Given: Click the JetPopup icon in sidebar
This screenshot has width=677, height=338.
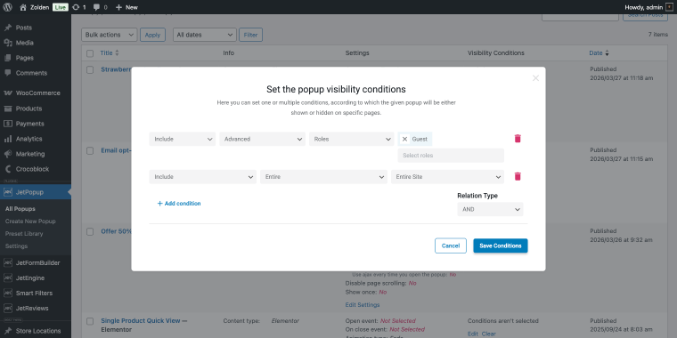Looking at the screenshot, I should 8,192.
